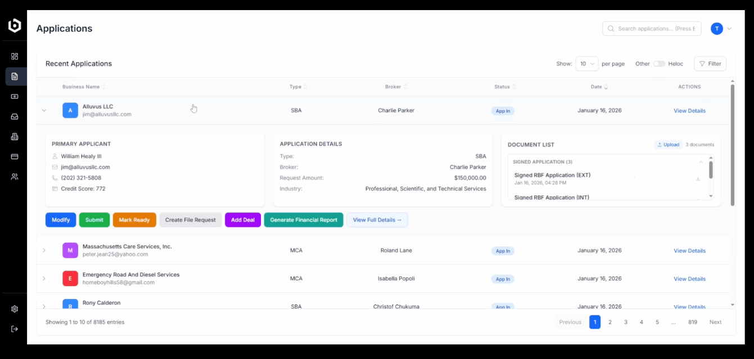
Task: Expand the Massachusetts Care Services row
Action: pos(44,250)
